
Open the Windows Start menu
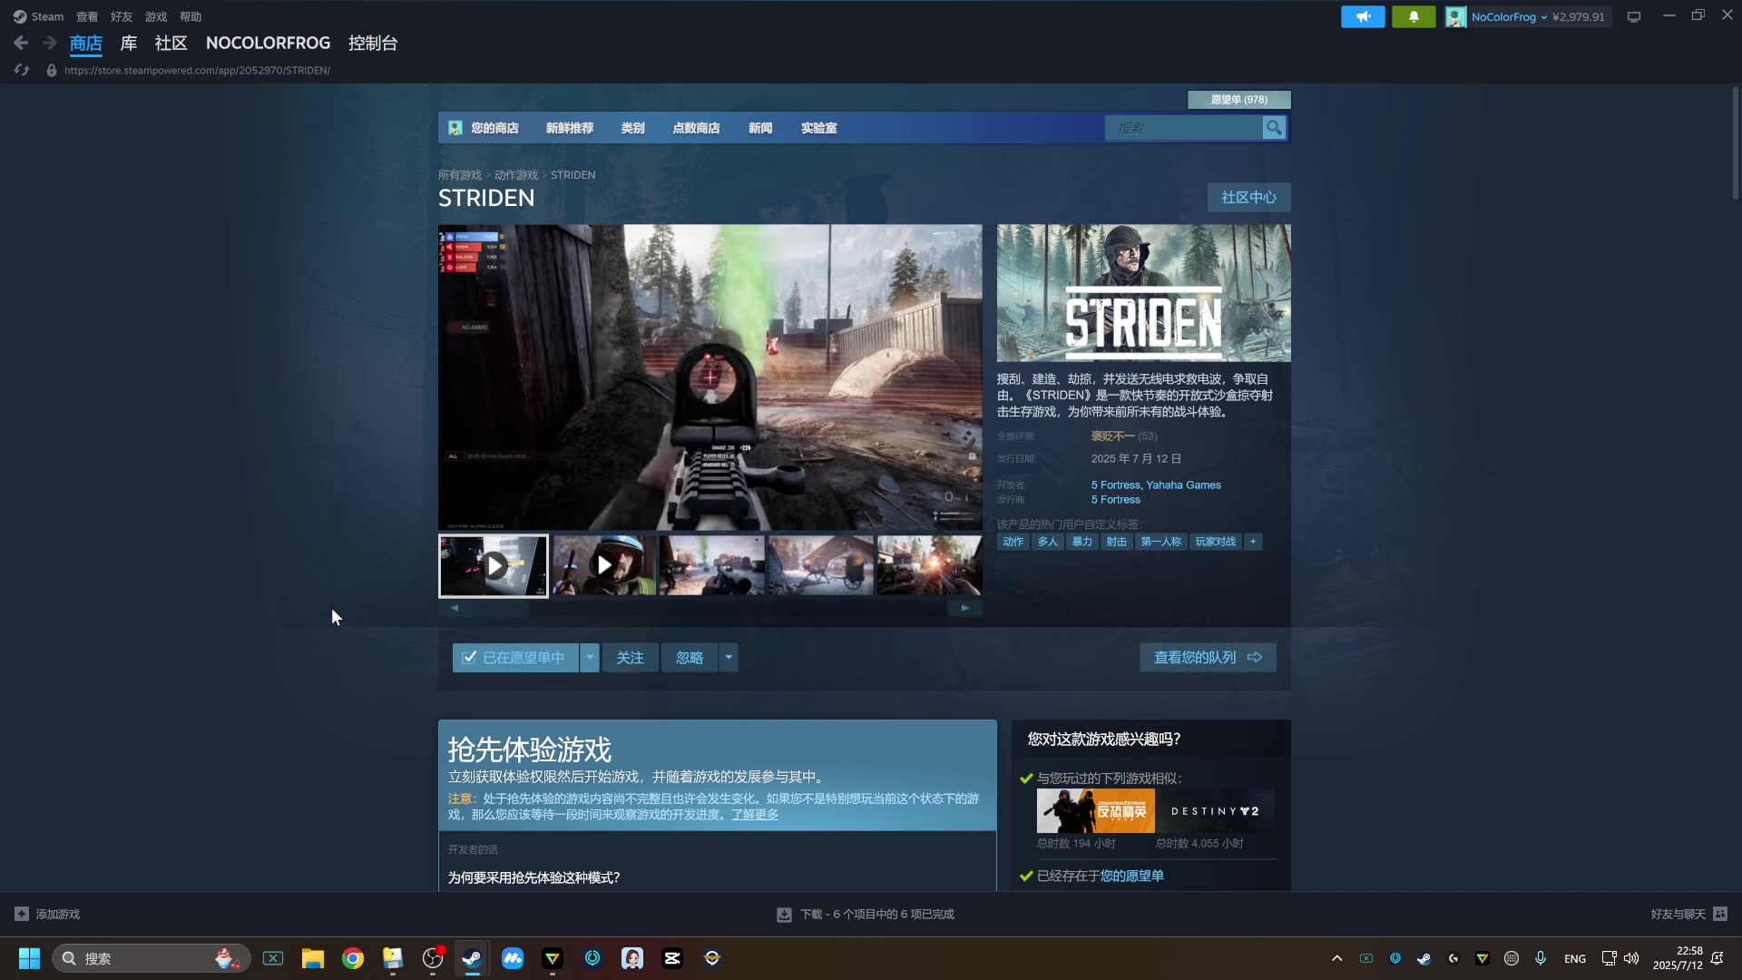click(29, 958)
